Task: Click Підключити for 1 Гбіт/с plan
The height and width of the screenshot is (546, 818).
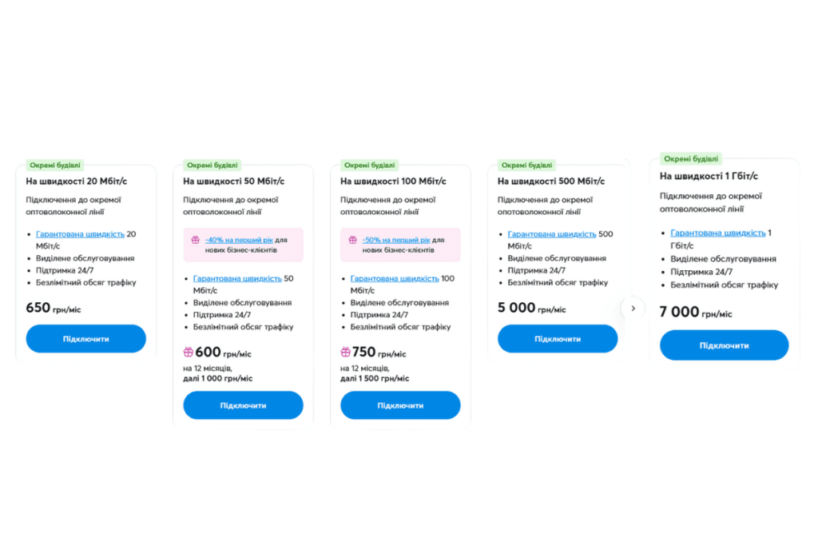Action: click(x=724, y=345)
